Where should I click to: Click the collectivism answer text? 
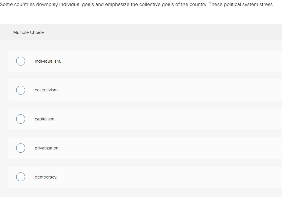coord(47,90)
